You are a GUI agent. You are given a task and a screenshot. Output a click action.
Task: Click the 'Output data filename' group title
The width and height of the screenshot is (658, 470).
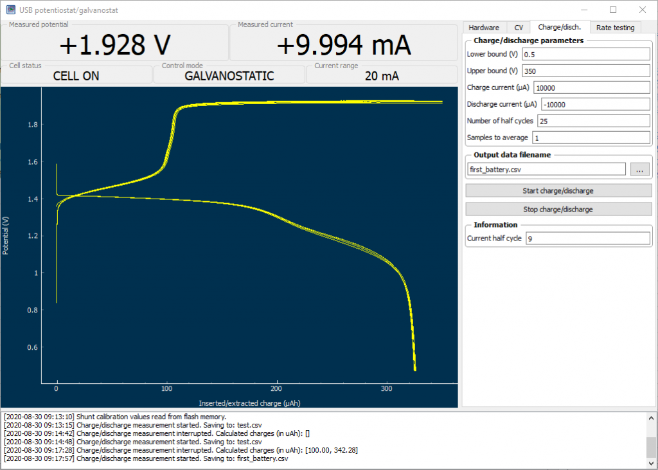click(x=512, y=154)
